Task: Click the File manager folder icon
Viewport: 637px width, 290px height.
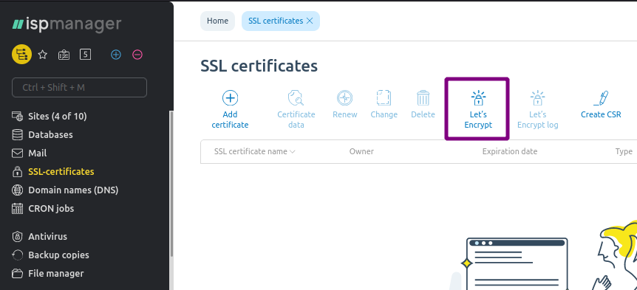Action: pyautogui.click(x=18, y=274)
